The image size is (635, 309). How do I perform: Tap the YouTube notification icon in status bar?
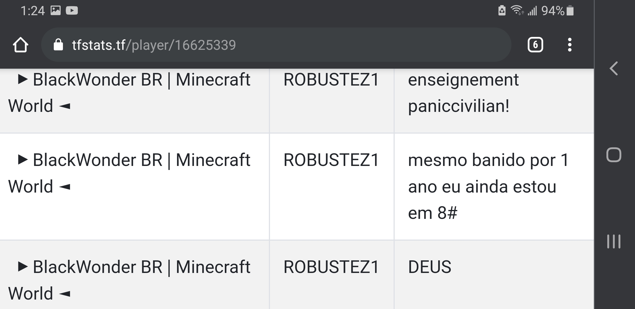[72, 11]
